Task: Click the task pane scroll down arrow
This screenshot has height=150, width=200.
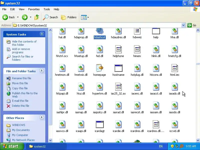Action: [50, 140]
